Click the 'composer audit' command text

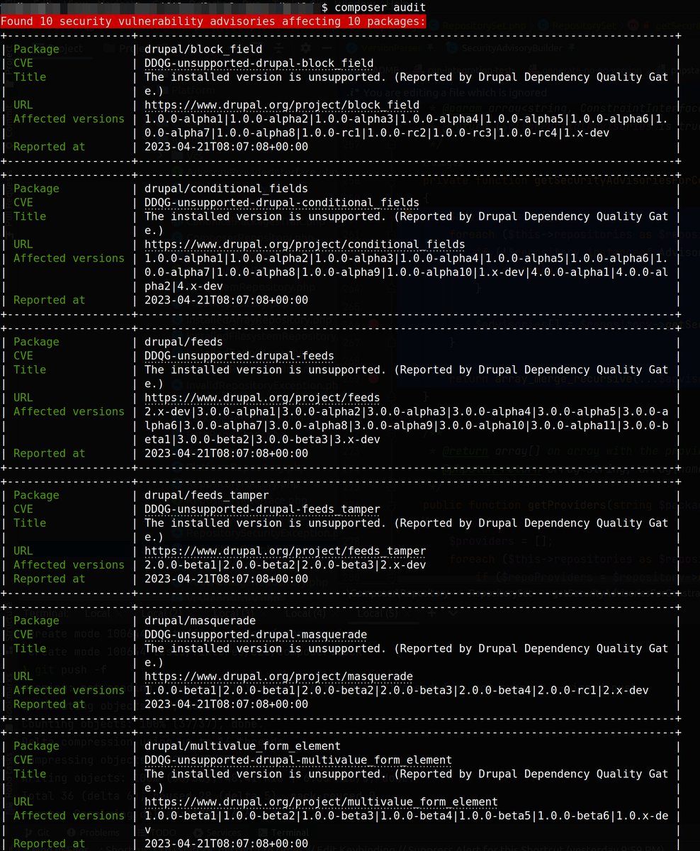[380, 7]
